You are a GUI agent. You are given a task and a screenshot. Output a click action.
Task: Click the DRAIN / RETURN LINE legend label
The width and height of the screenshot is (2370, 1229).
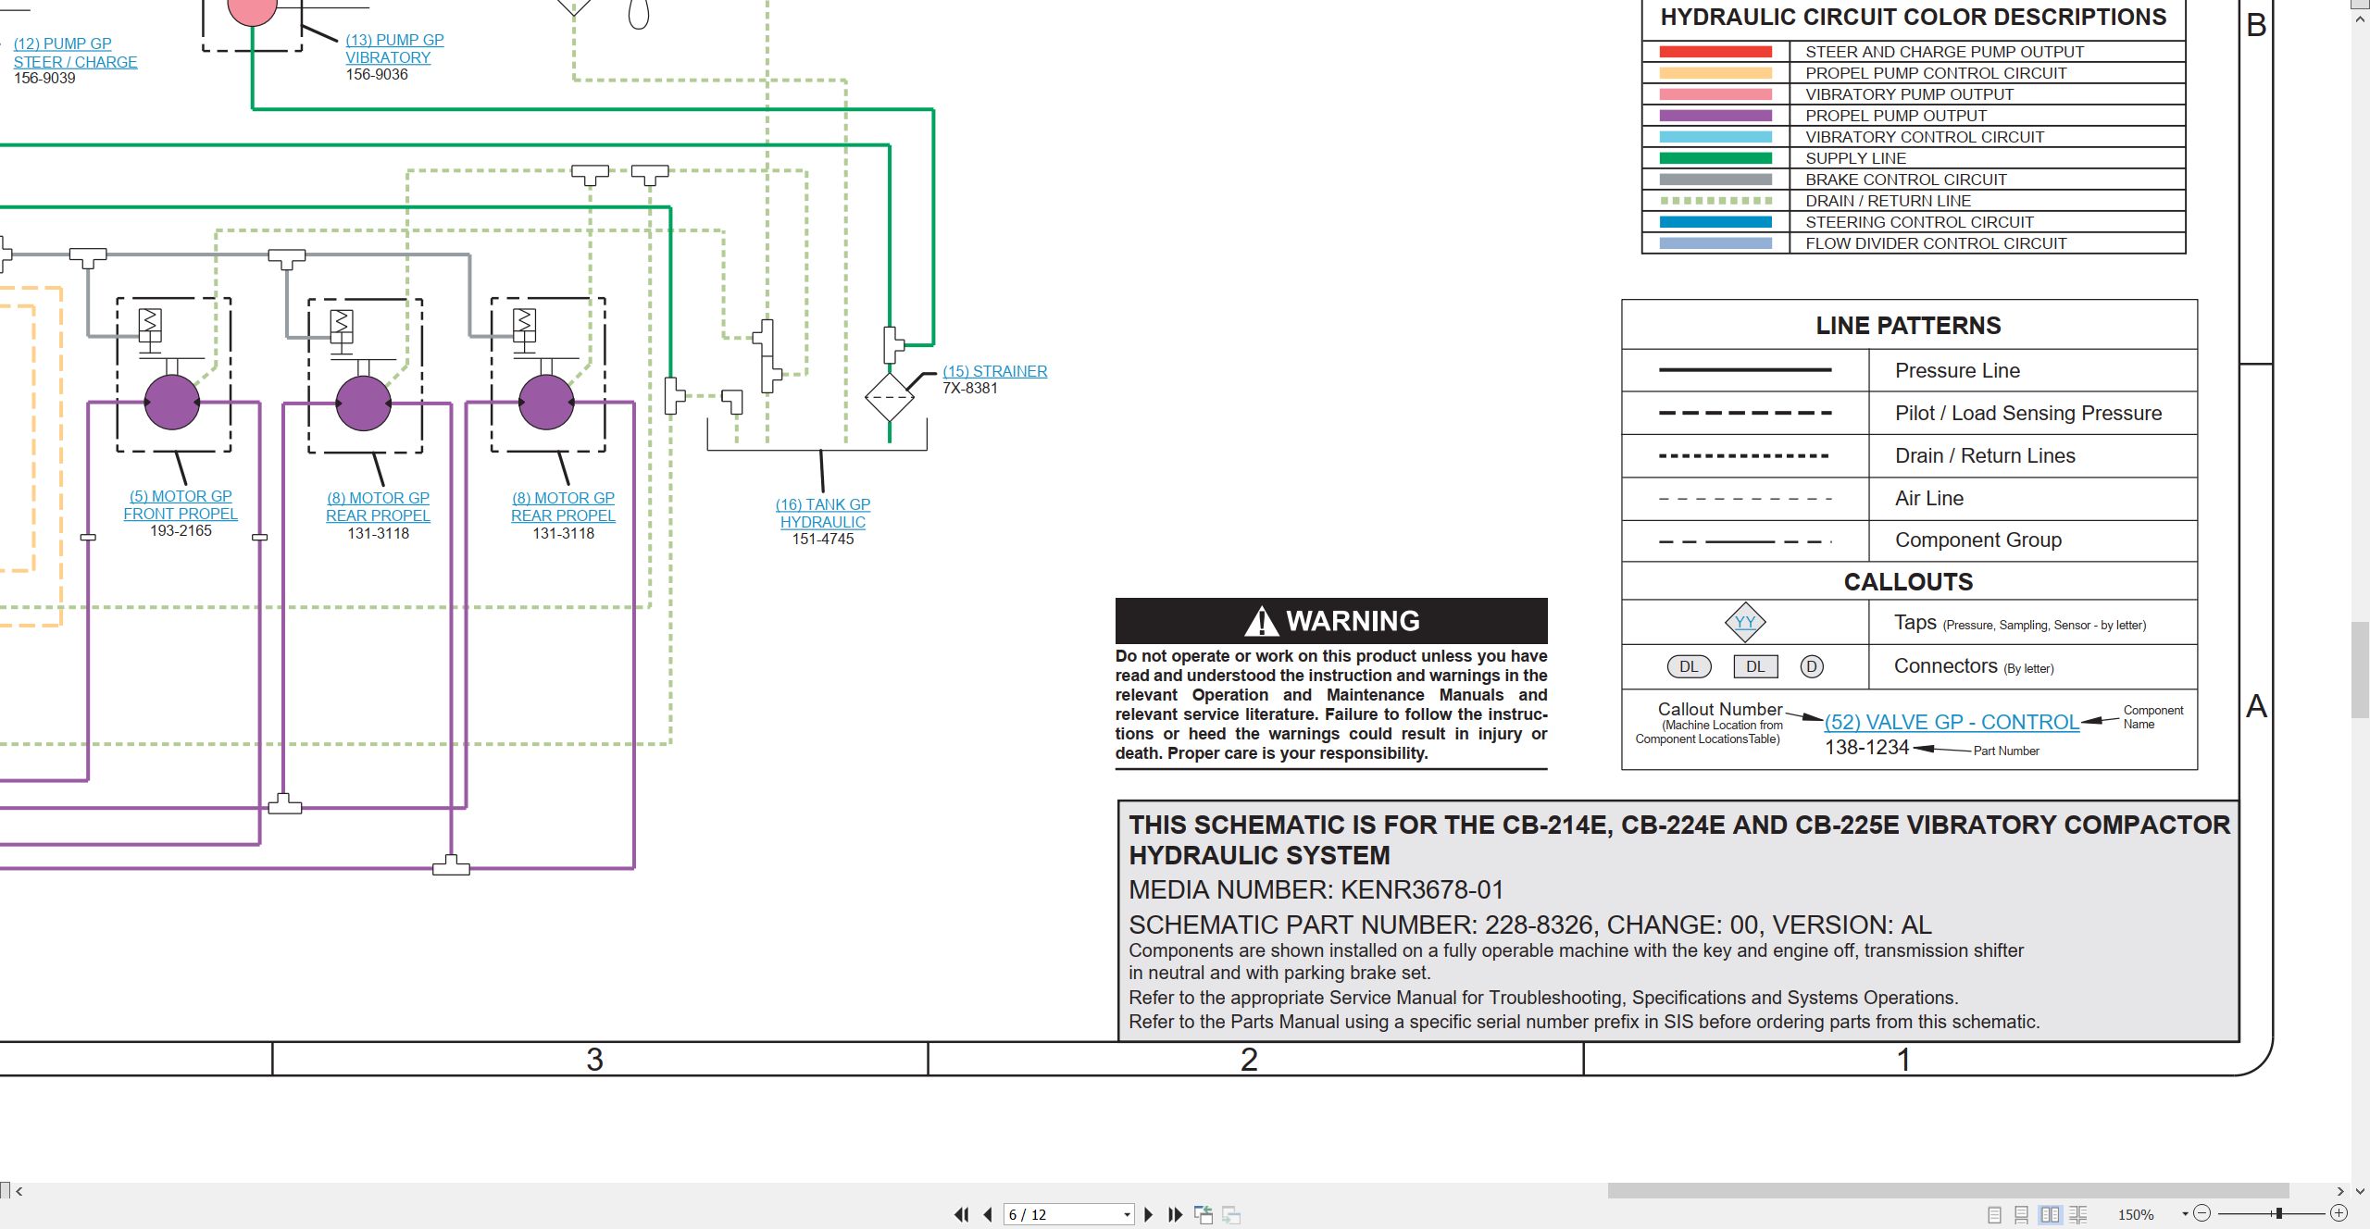[x=1888, y=201]
